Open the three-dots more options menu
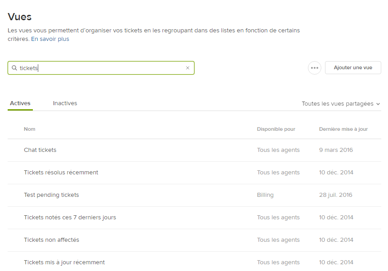Viewport: 388px width, 271px height. [x=315, y=68]
